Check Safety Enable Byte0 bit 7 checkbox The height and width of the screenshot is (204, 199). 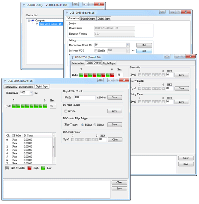[x=140, y=88]
